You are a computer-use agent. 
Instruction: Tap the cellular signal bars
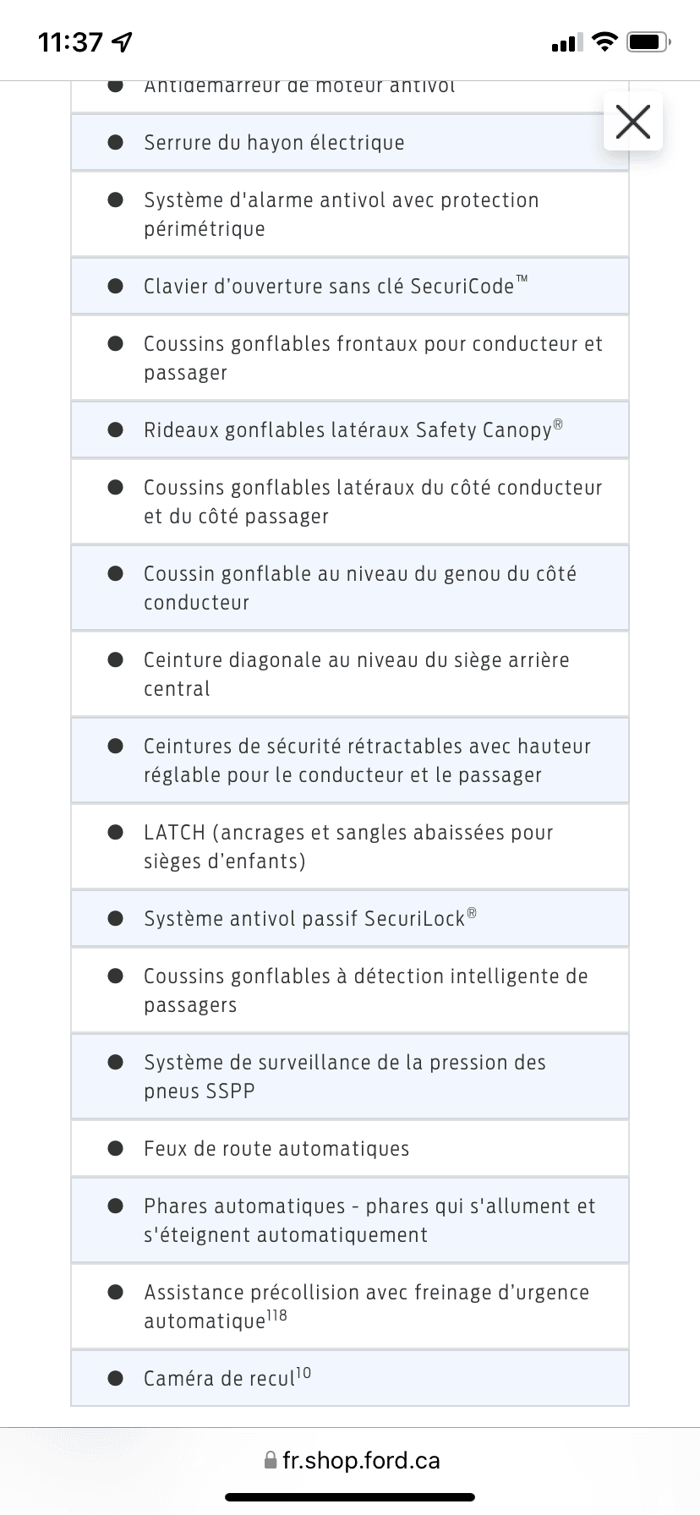point(566,42)
